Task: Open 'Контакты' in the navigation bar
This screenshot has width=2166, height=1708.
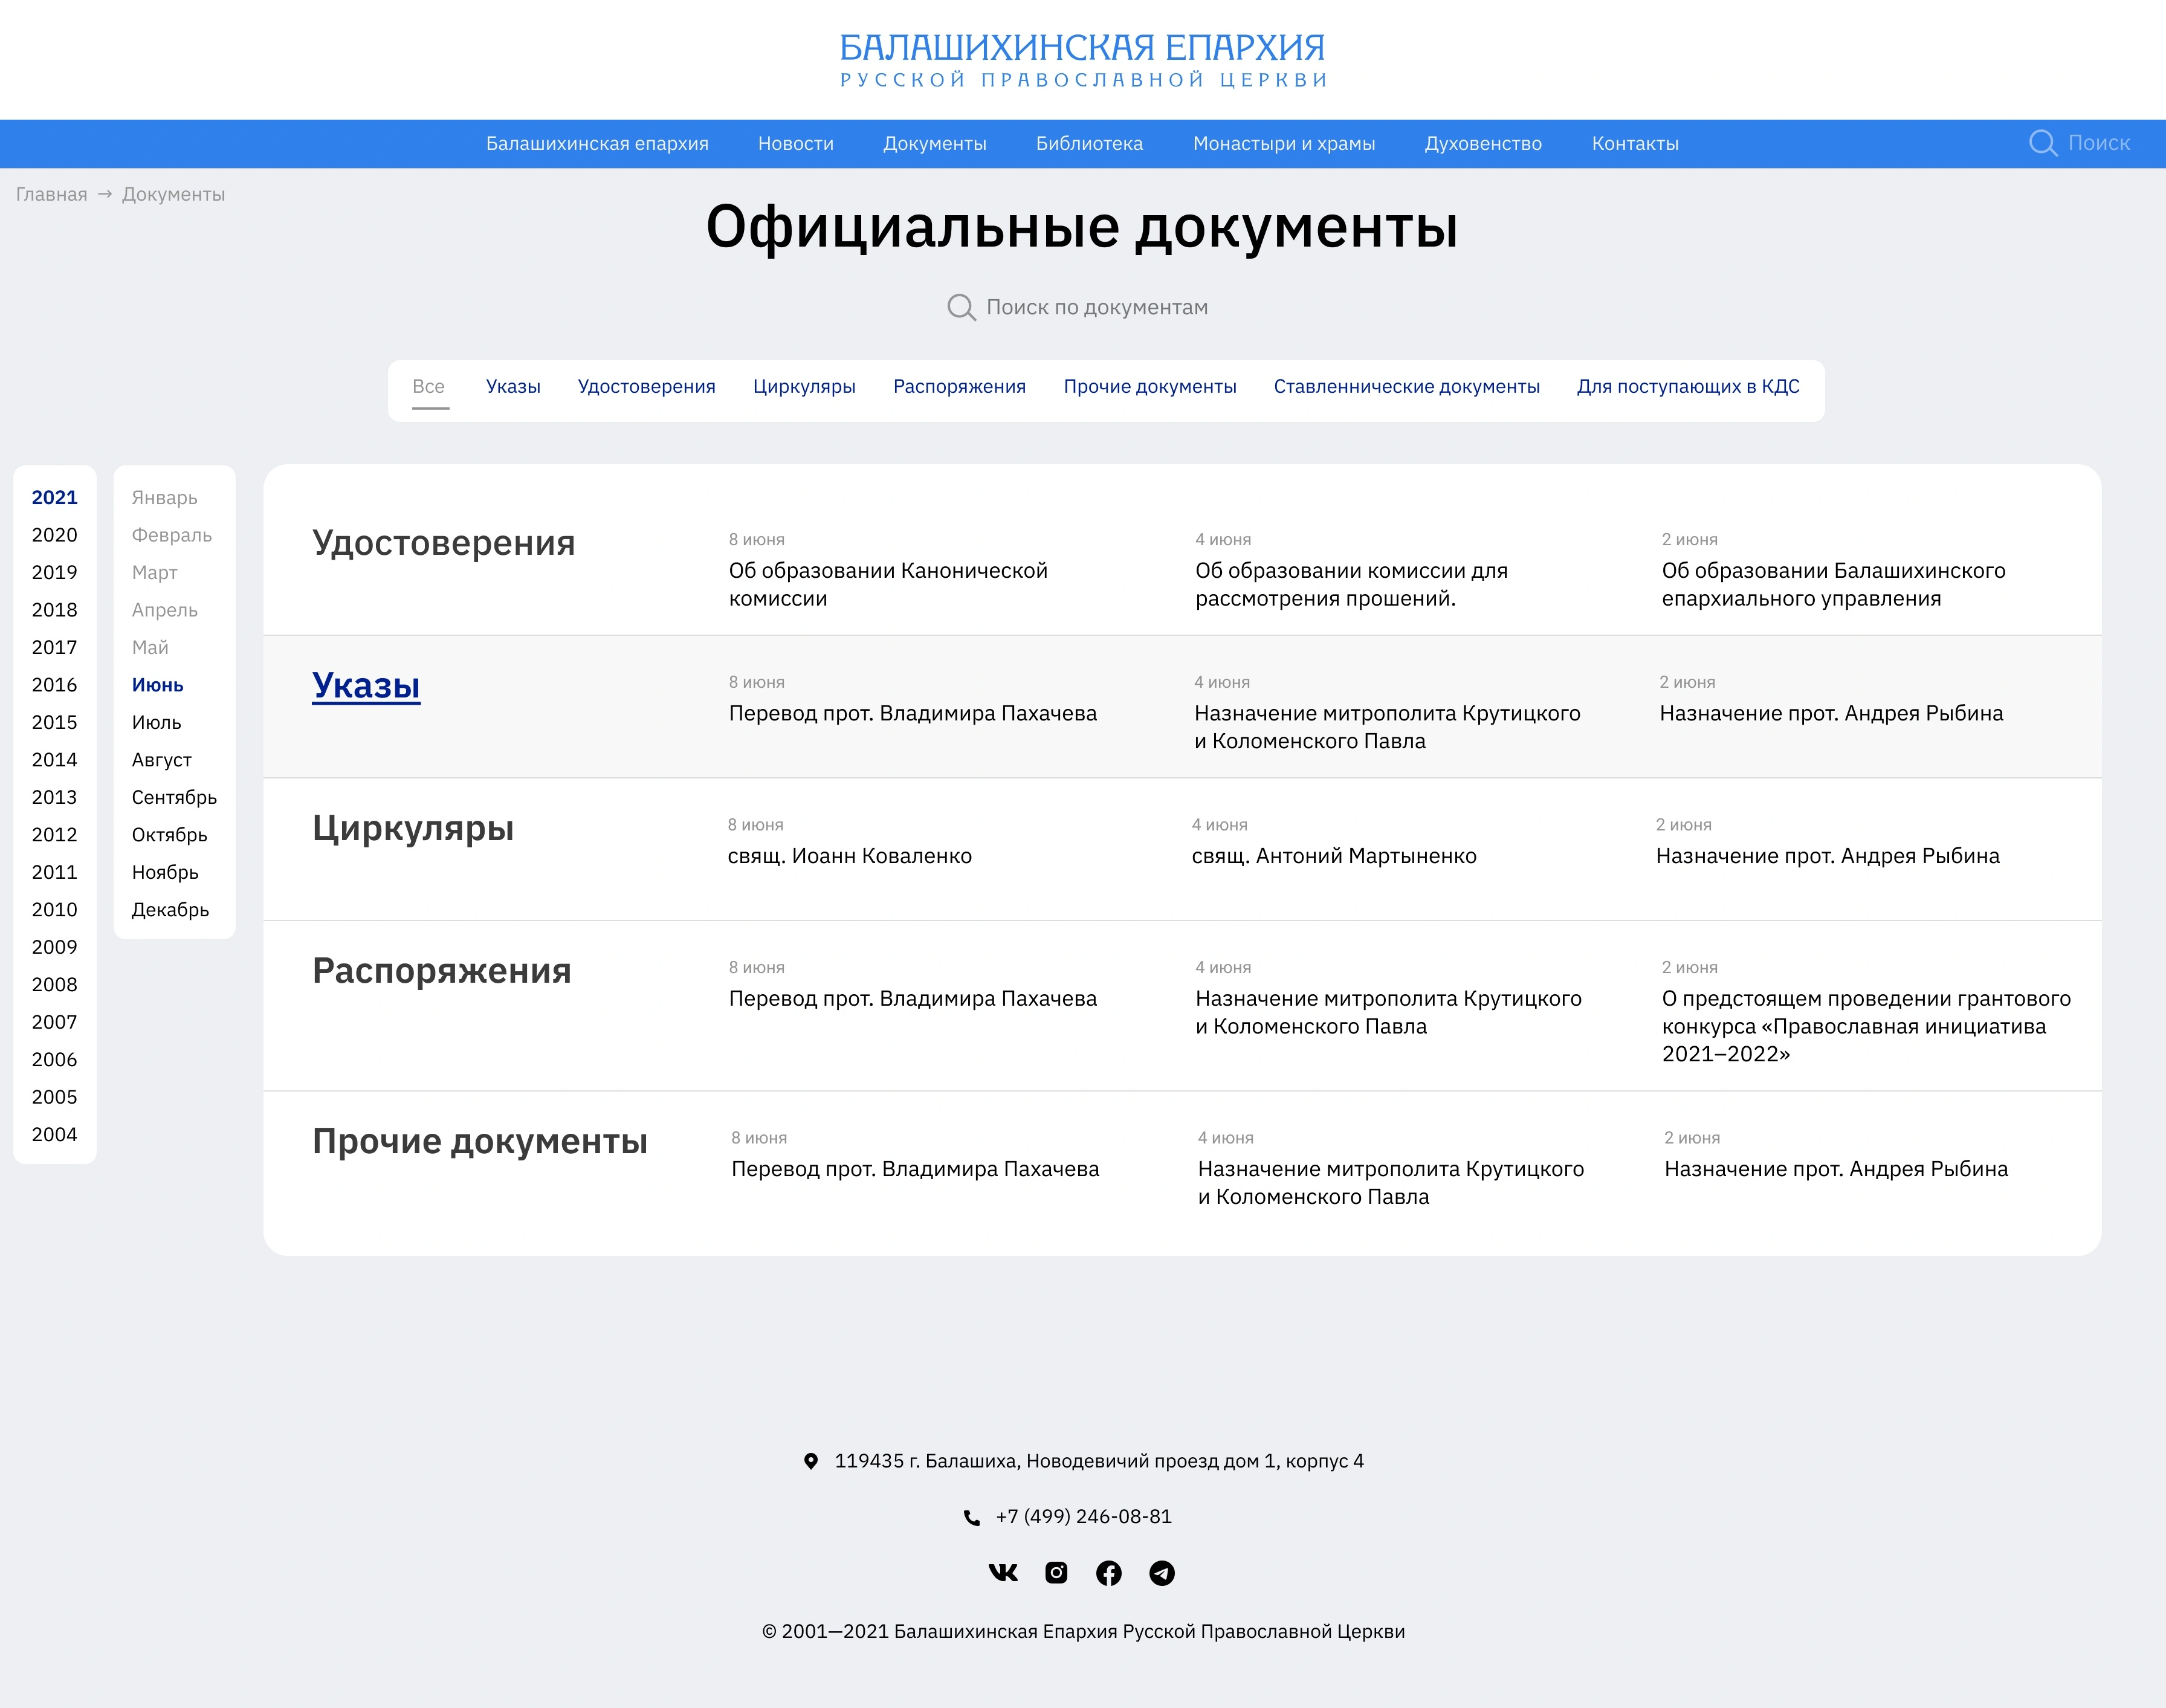Action: point(1635,143)
